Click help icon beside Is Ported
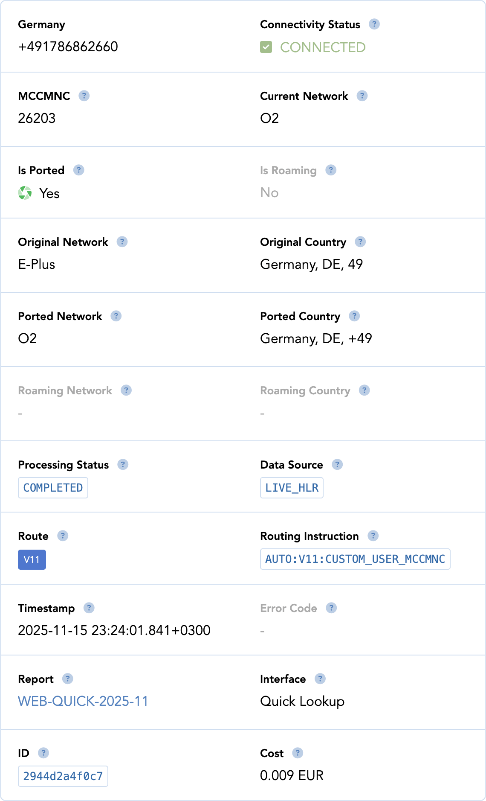Image resolution: width=486 pixels, height=801 pixels. click(78, 170)
